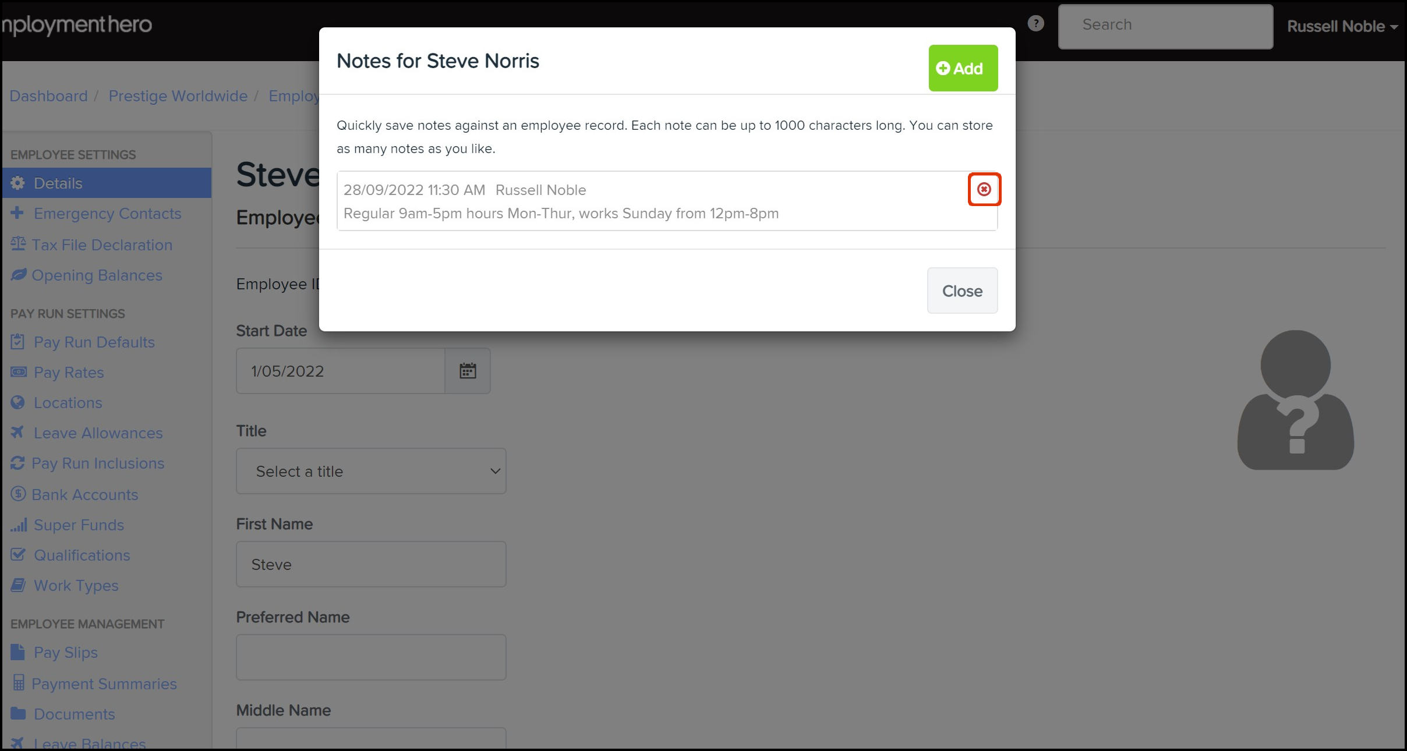Open the Start Date calendar picker icon
Screen dimensions: 1407x751
468,371
